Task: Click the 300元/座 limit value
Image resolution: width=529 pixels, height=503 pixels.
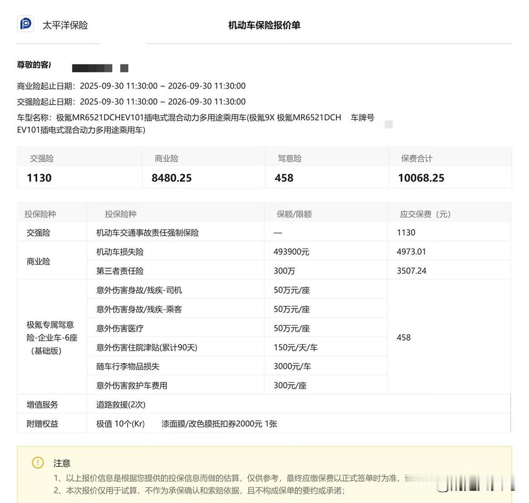Action: coord(290,386)
